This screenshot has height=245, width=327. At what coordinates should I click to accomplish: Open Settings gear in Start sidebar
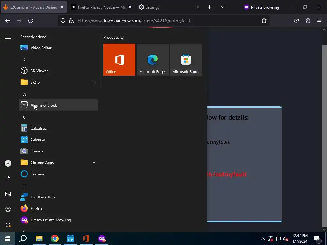click(x=8, y=209)
